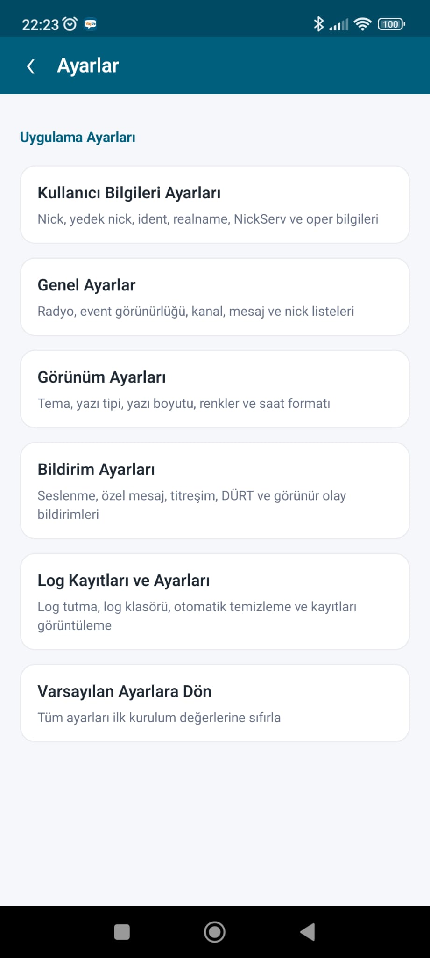Tap the Tüm ayarları ilk kurulum değerlerine sıfırla text
The height and width of the screenshot is (958, 430).
[159, 718]
